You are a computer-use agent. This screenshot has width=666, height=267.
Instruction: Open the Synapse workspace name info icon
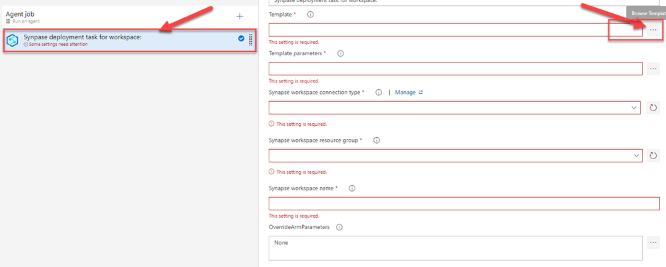click(x=352, y=188)
